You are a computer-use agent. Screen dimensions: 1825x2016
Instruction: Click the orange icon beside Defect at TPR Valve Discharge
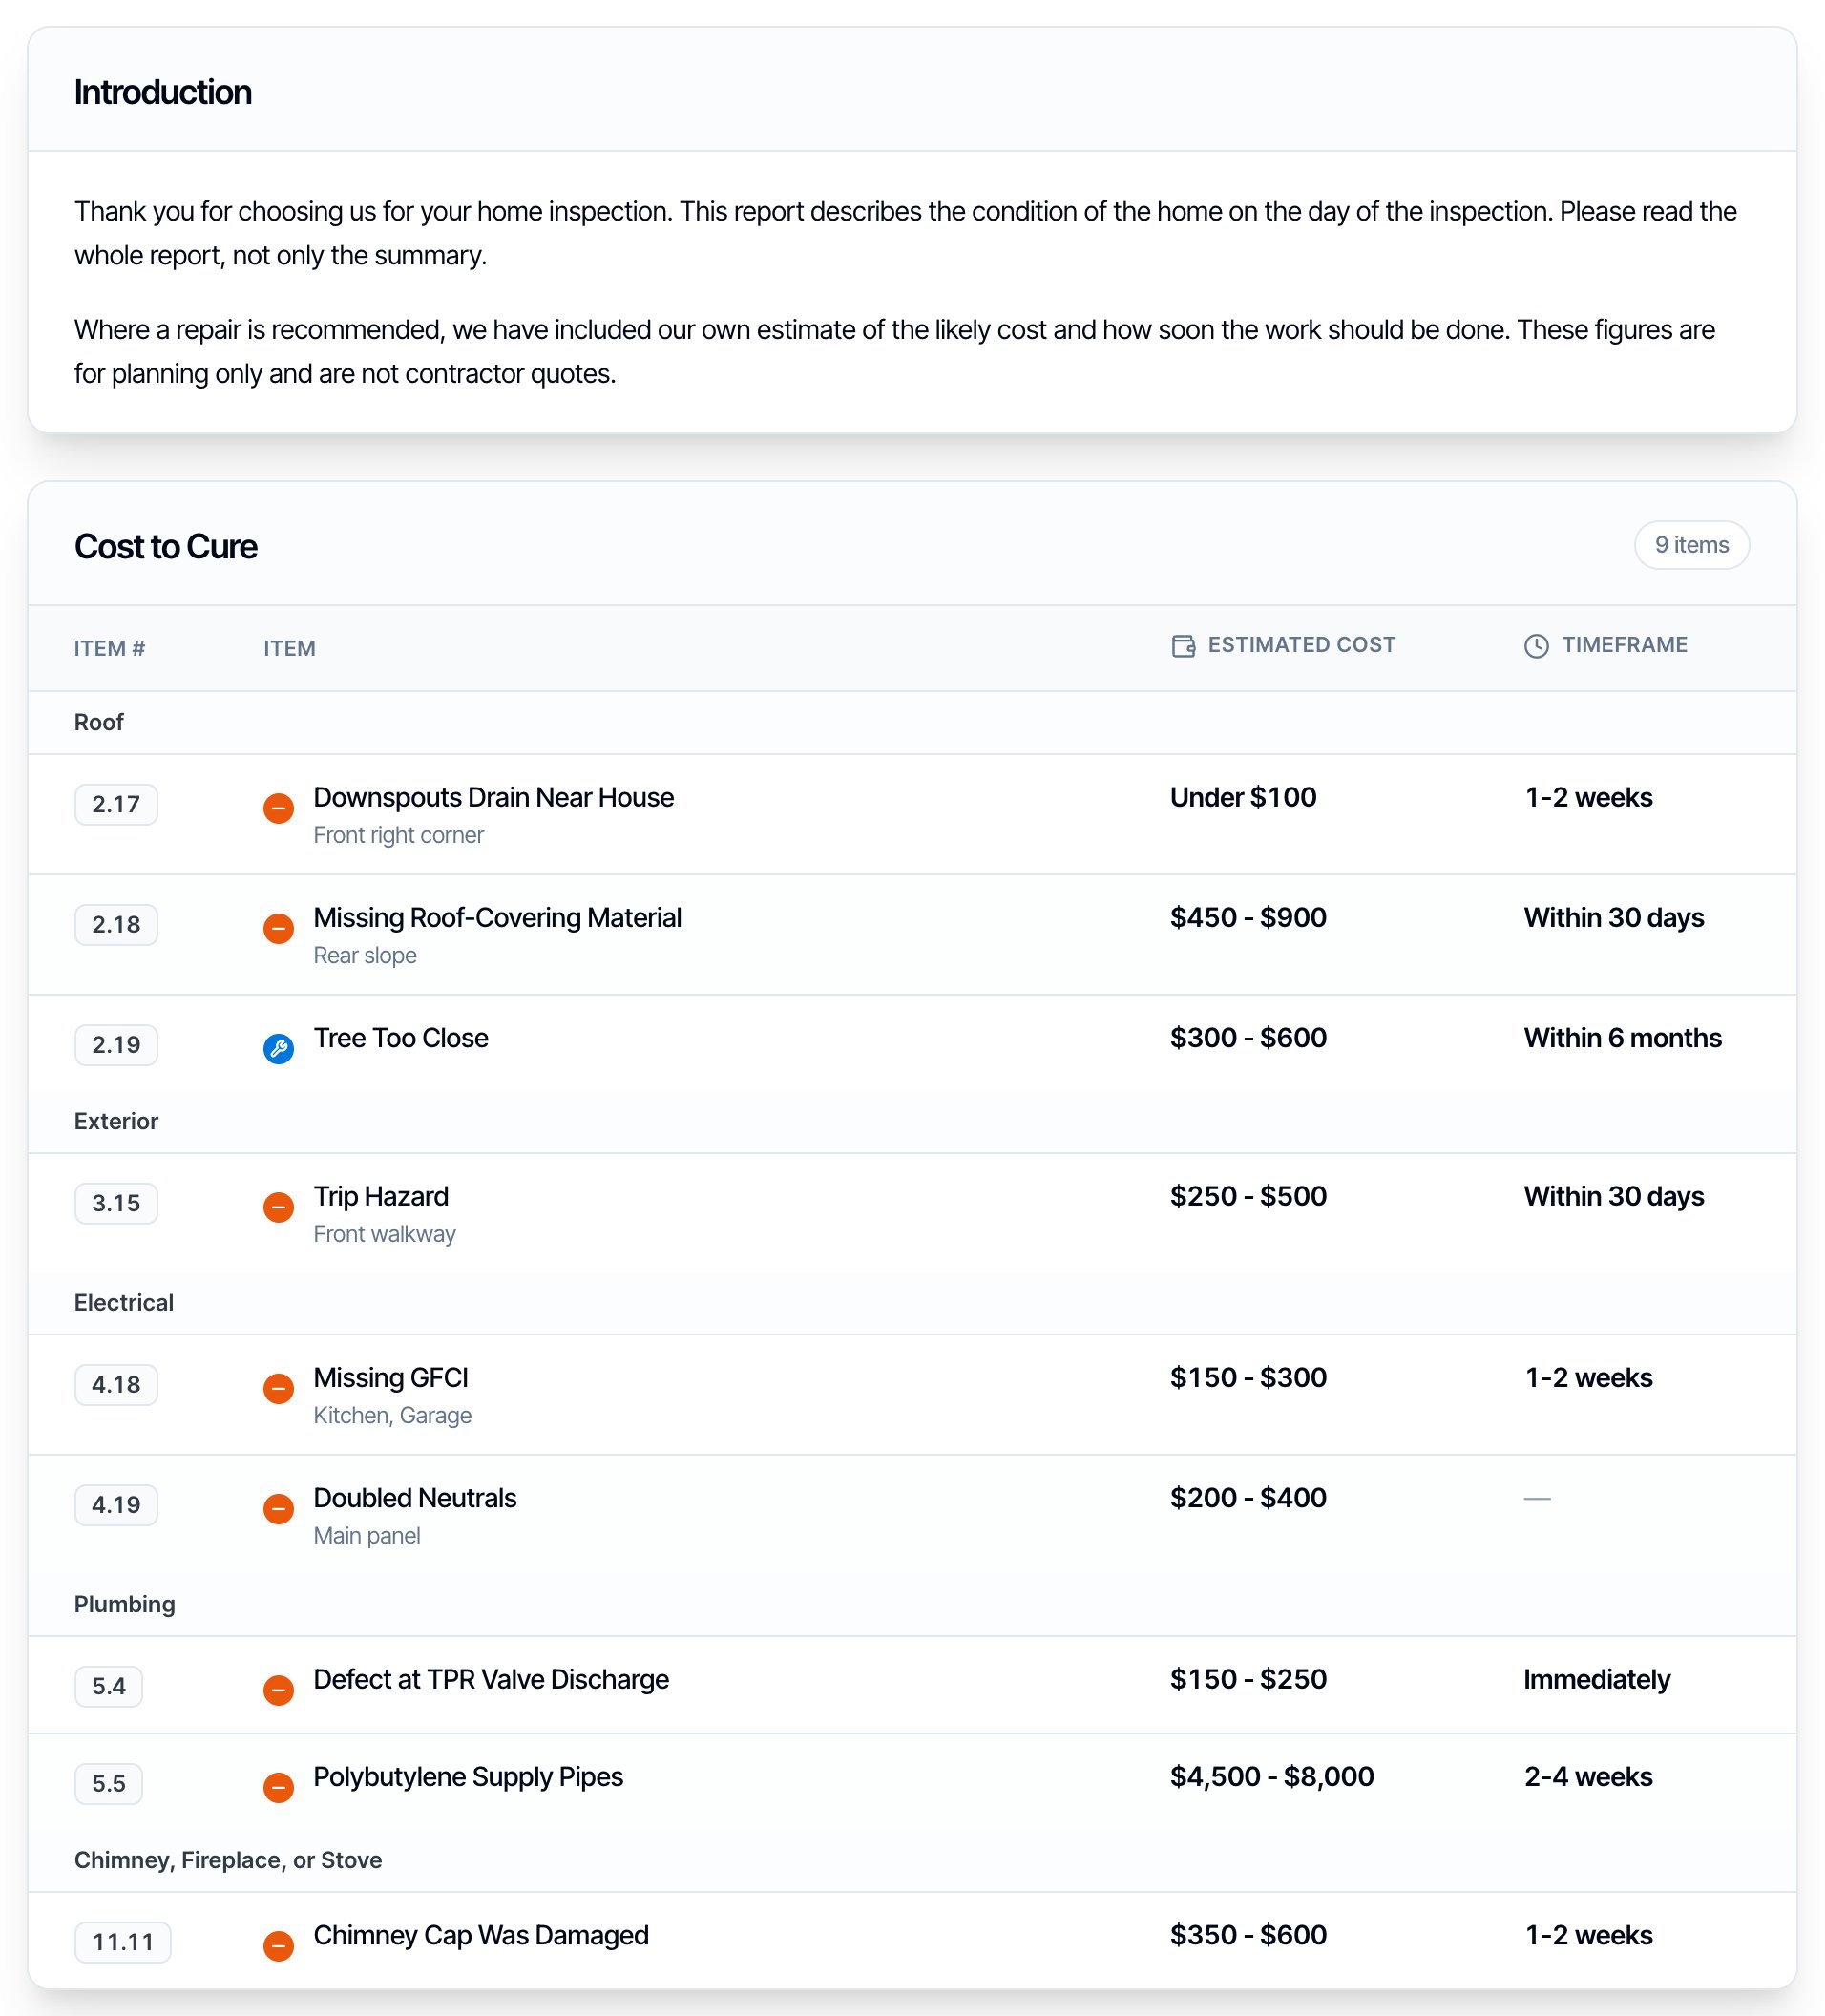pos(278,1690)
